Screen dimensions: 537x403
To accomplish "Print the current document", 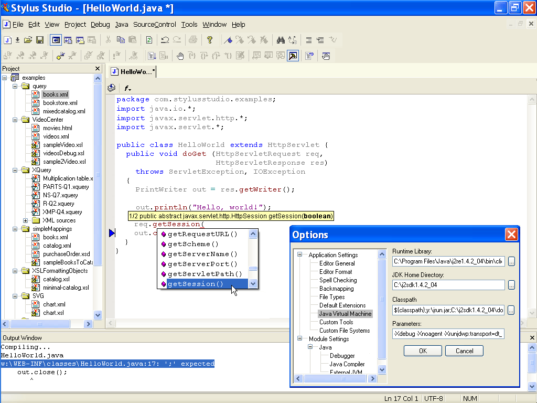I will [193, 40].
